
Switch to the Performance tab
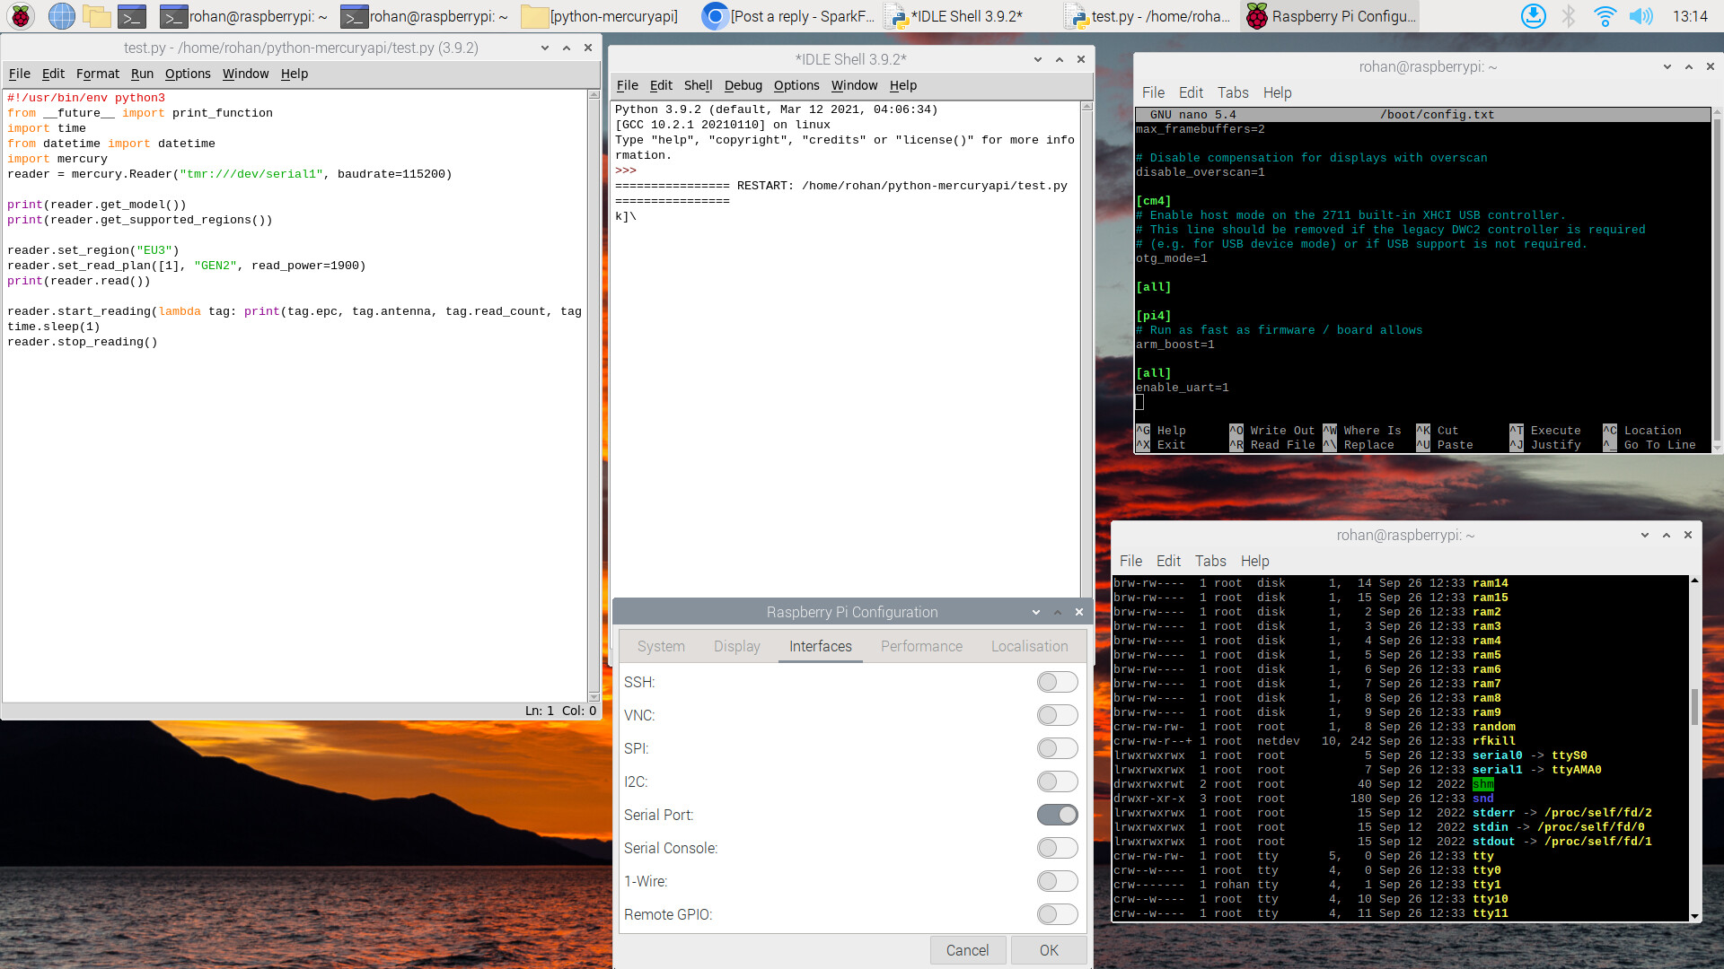pyautogui.click(x=921, y=646)
